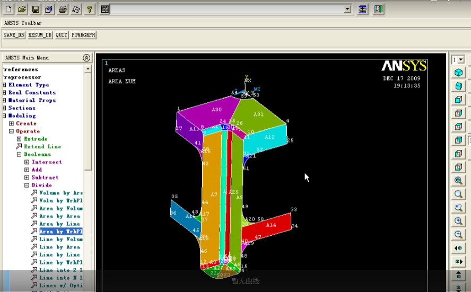Click the Image Capture printer icon

pyautogui.click(x=63, y=10)
